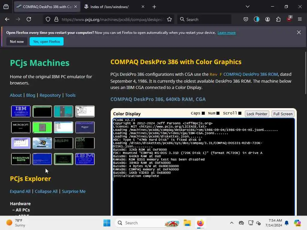Click Not now in the notification
Image resolution: width=307 pixels, height=230 pixels.
(x=17, y=41)
